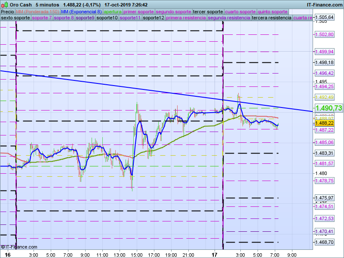The width and height of the screenshot is (344, 258).
Task: Click the 1.498,18 price level label
Action: click(325, 62)
